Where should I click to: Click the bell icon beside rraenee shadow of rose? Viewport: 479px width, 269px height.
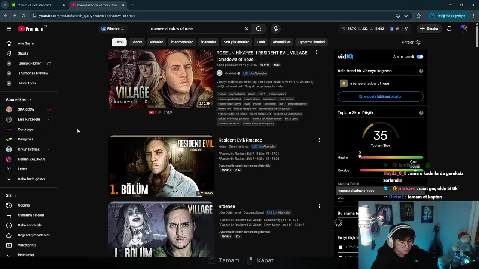(x=344, y=84)
